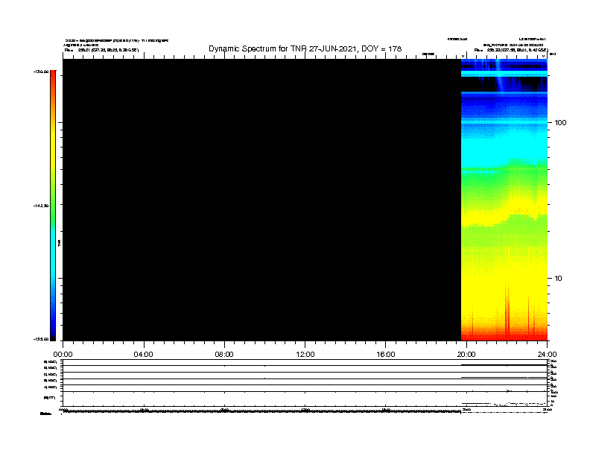Select the 20:00 time axis label
Image resolution: width=590 pixels, height=456 pixels.
tap(466, 355)
